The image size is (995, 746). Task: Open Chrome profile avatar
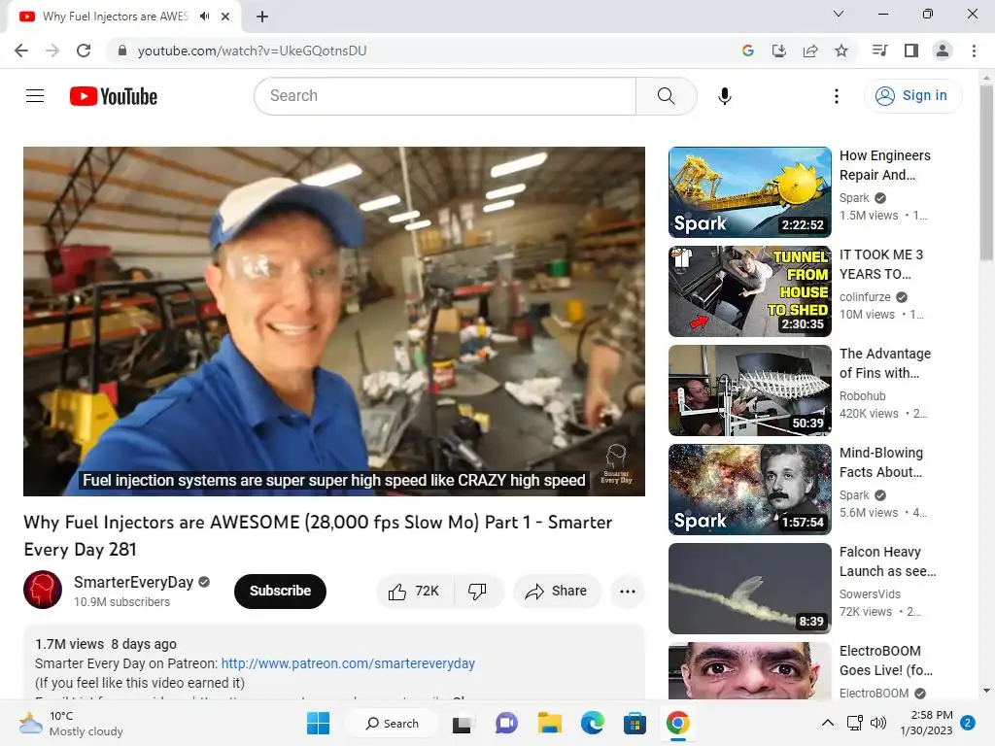click(x=943, y=51)
